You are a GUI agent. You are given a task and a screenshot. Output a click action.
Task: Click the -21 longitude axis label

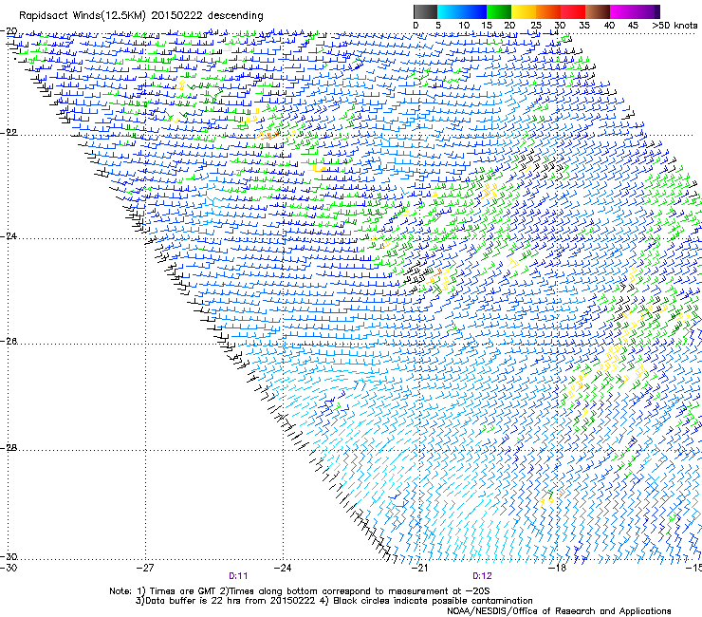click(x=419, y=568)
